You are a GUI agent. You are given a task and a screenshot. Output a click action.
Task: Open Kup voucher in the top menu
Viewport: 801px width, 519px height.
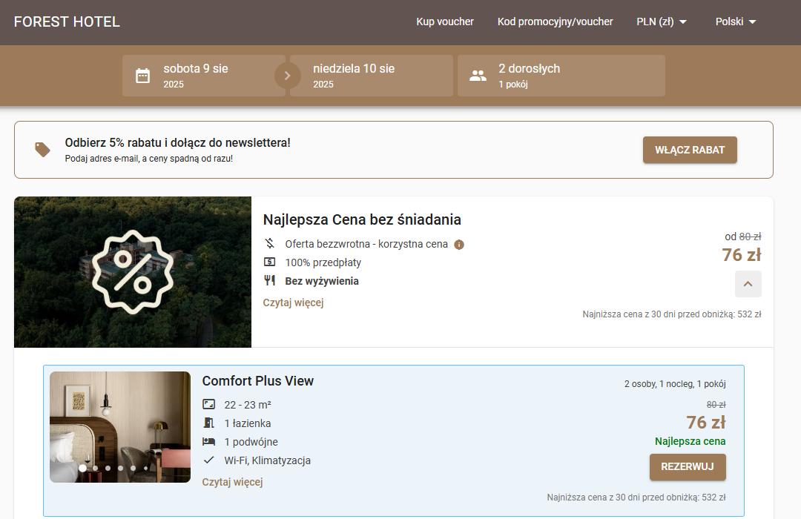445,22
